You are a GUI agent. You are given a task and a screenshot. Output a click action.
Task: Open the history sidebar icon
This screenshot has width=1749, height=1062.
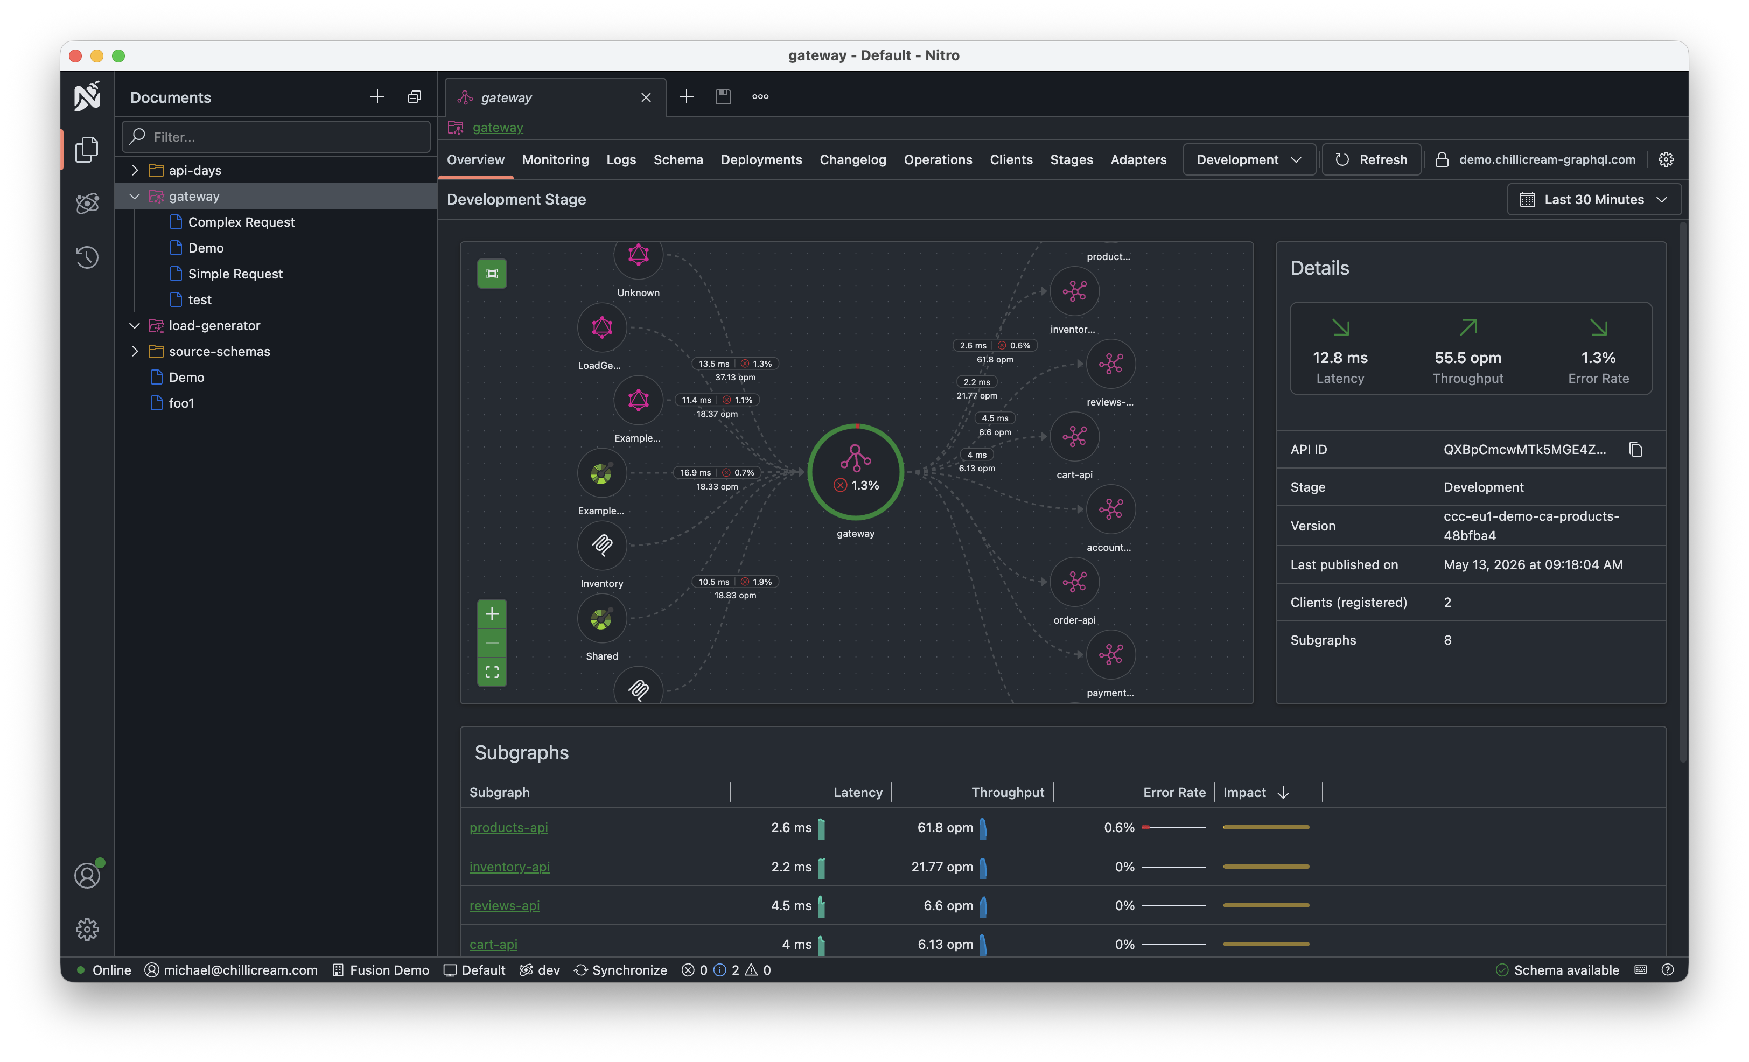click(87, 257)
